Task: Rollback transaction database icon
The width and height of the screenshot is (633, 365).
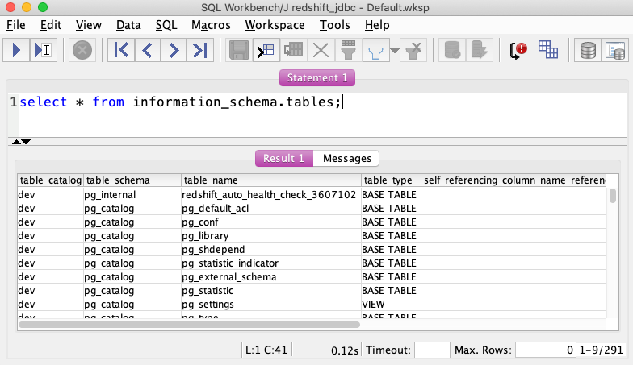Action: pyautogui.click(x=480, y=50)
